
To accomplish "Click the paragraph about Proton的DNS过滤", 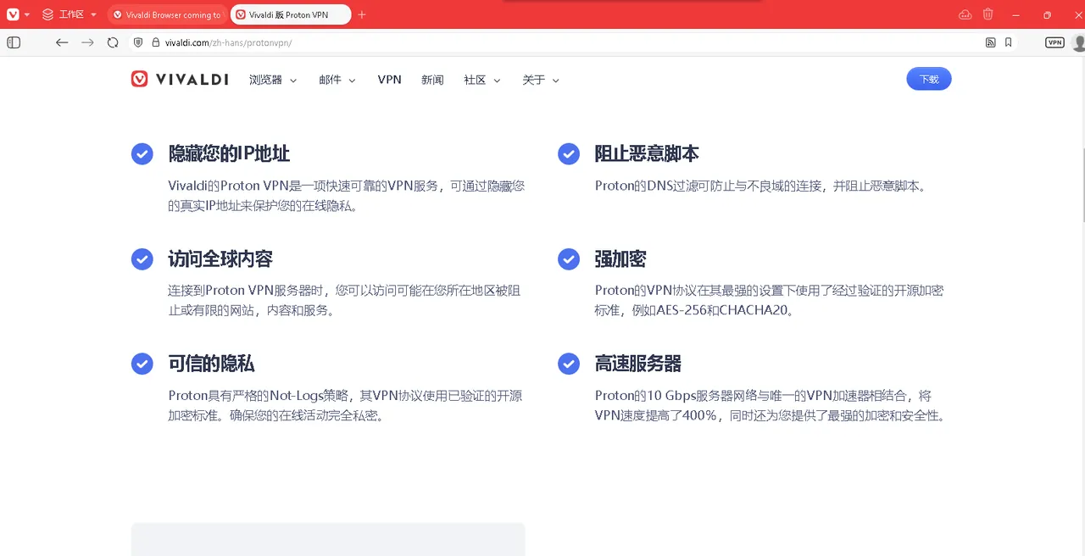I will point(760,186).
